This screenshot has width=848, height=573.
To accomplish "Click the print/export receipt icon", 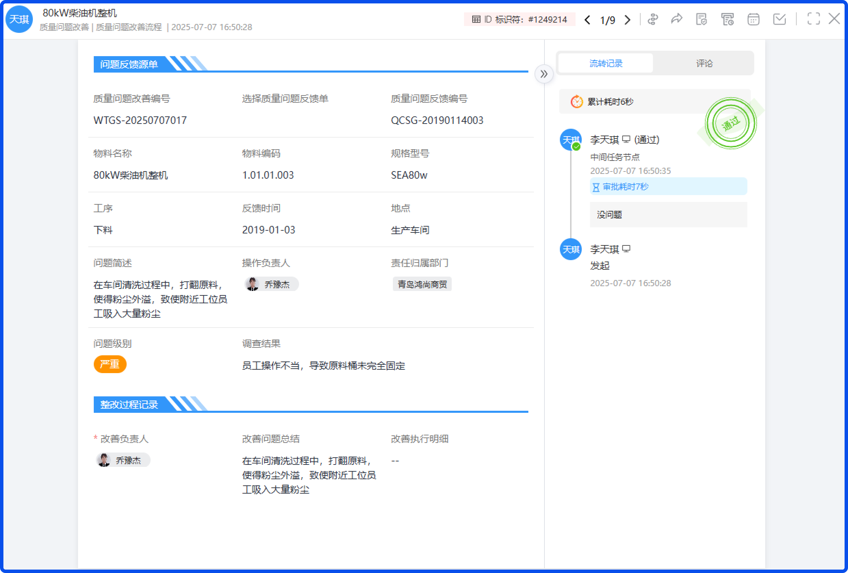I will pyautogui.click(x=728, y=20).
